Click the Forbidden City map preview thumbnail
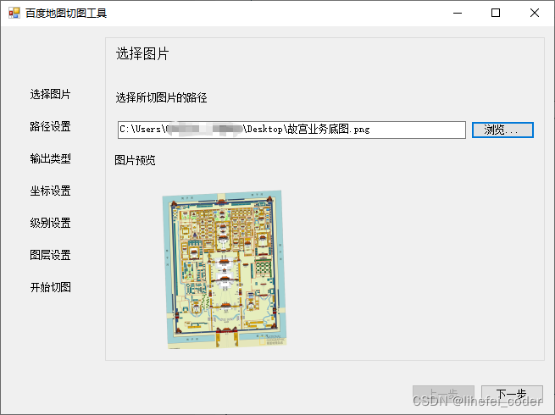The width and height of the screenshot is (555, 415). pyautogui.click(x=225, y=269)
